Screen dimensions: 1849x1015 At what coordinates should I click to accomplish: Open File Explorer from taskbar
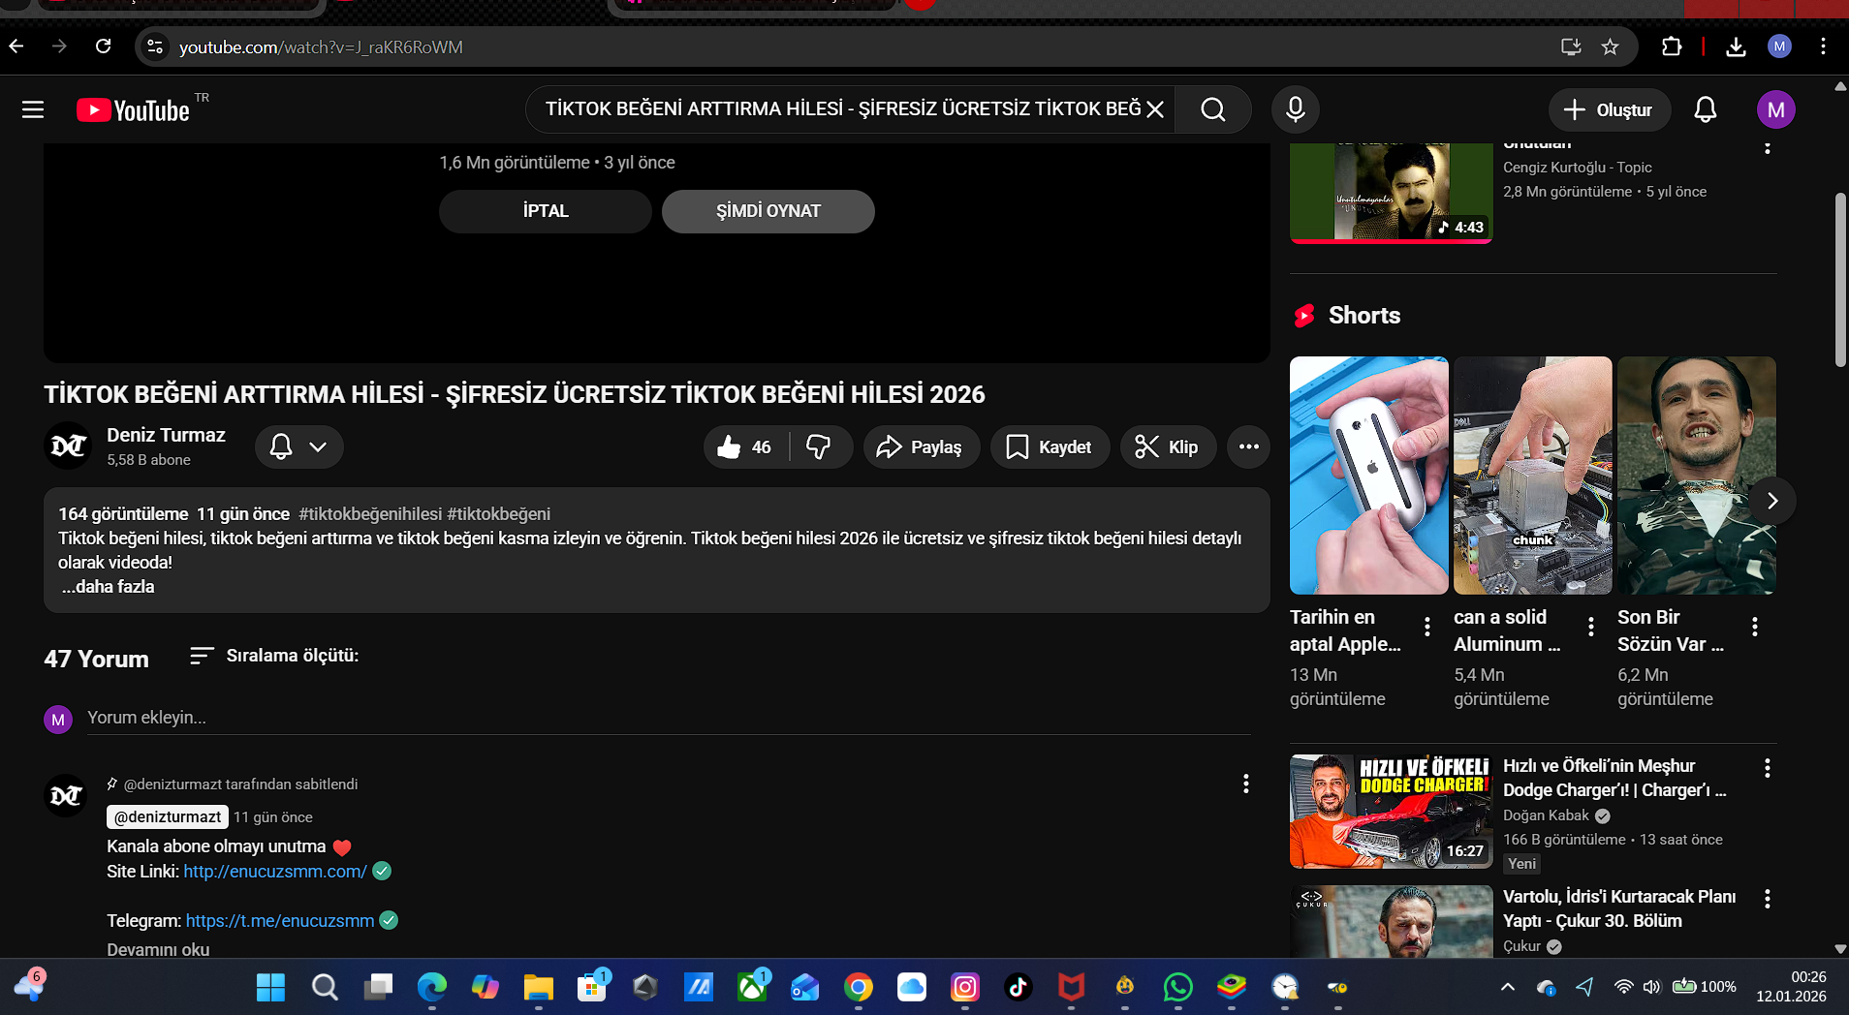[x=538, y=987]
